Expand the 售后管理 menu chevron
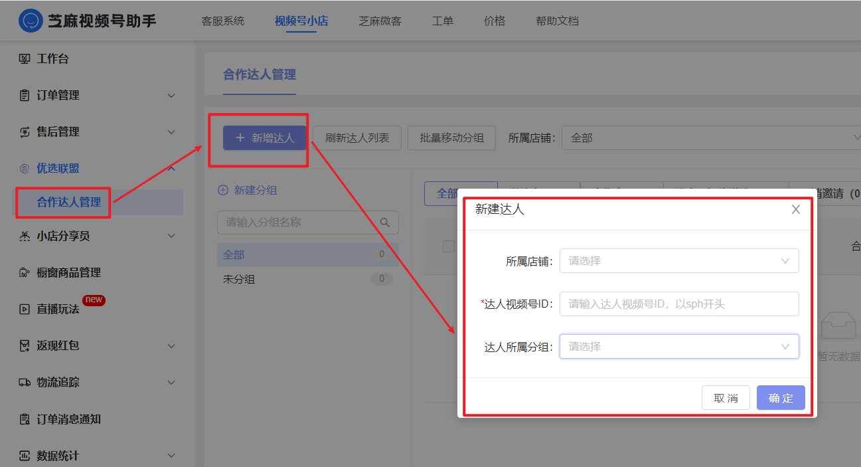 pos(171,132)
